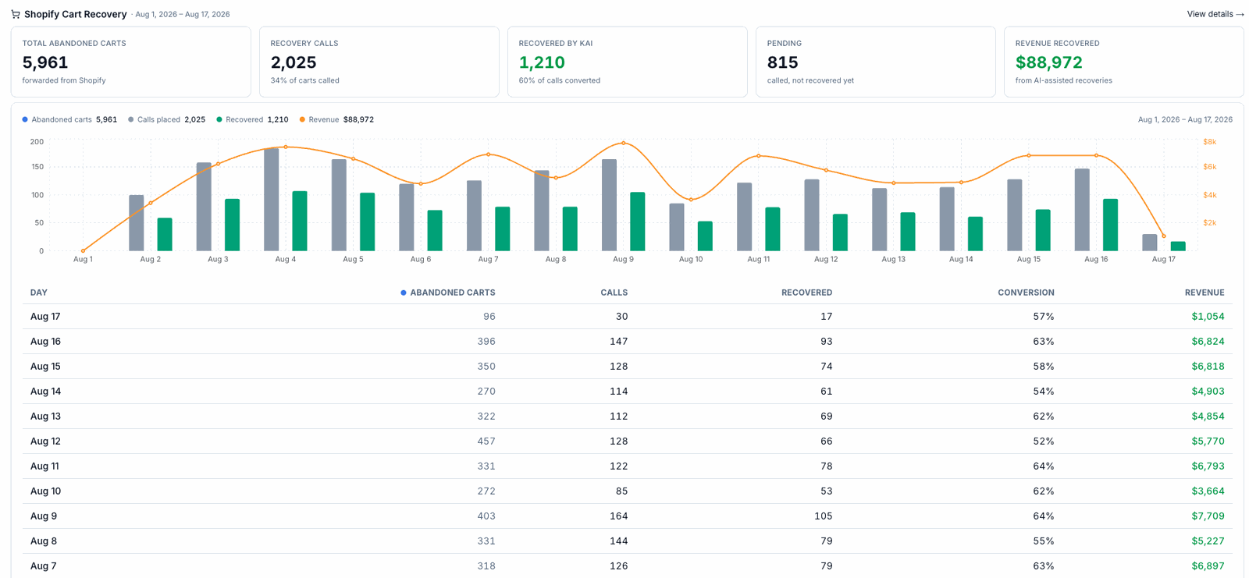Toggle the Revenue legend series
This screenshot has width=1249, height=578.
(x=336, y=119)
